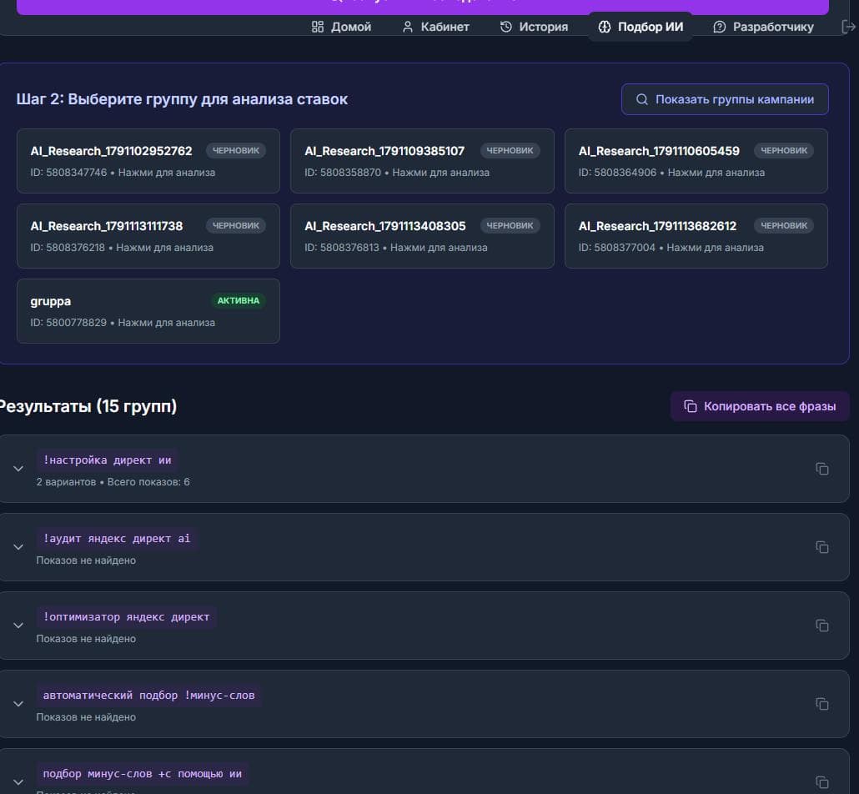Click '2 вариантов • Всего показов: 6' text
Screen dimensions: 859x794
[113, 482]
